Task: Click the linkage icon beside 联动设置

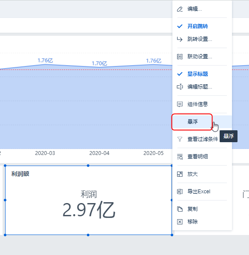Action: tap(180, 57)
